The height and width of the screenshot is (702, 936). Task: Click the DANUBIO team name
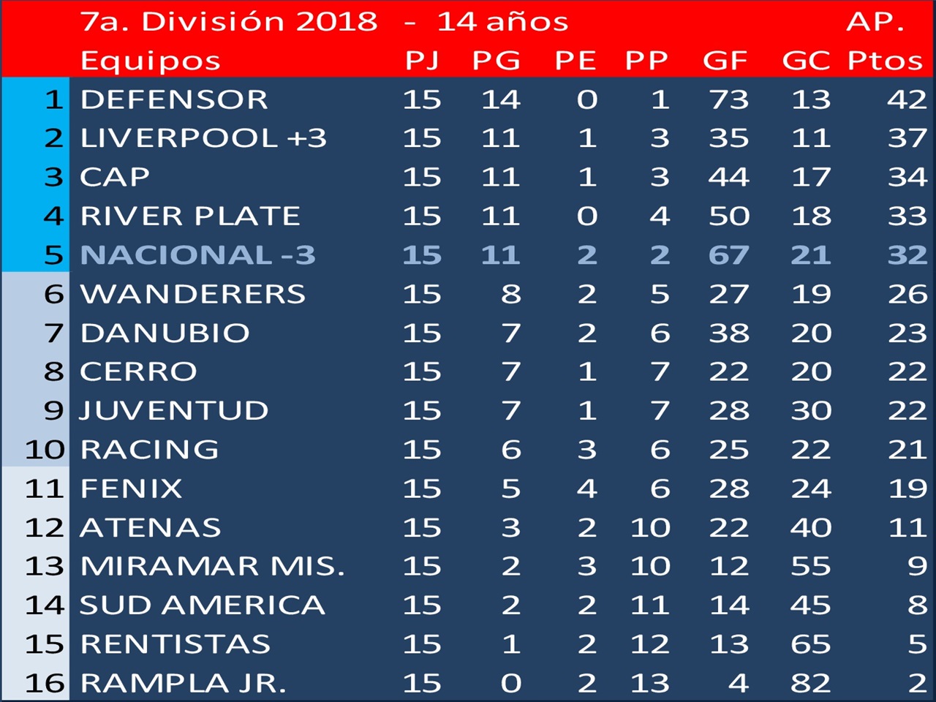(165, 333)
